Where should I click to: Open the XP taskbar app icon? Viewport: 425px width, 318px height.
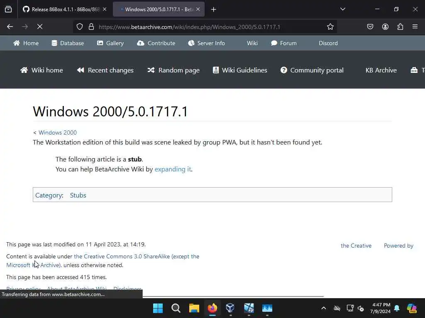tap(249, 308)
